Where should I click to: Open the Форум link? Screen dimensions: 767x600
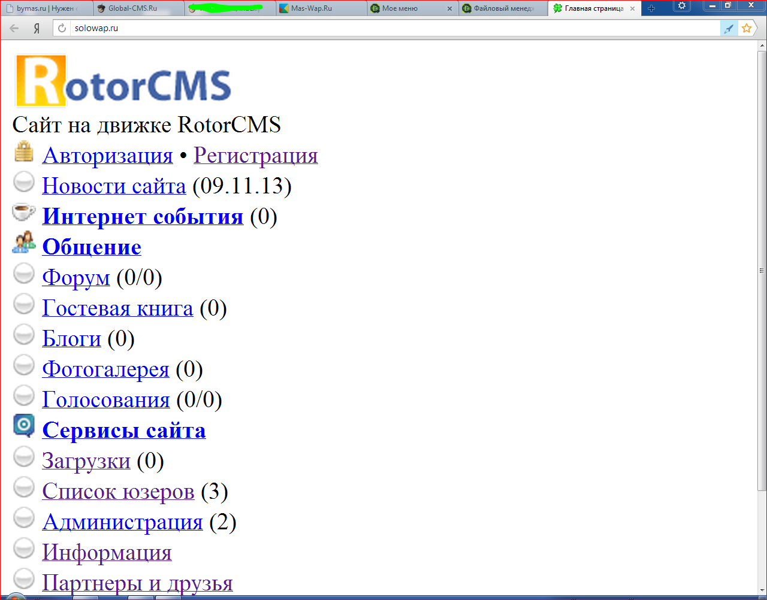pos(76,278)
